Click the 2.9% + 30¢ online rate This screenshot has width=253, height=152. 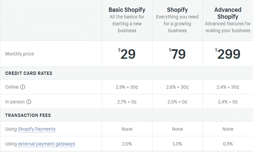click(x=127, y=87)
